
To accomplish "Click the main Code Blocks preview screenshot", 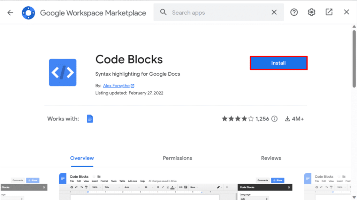I will (x=176, y=186).
